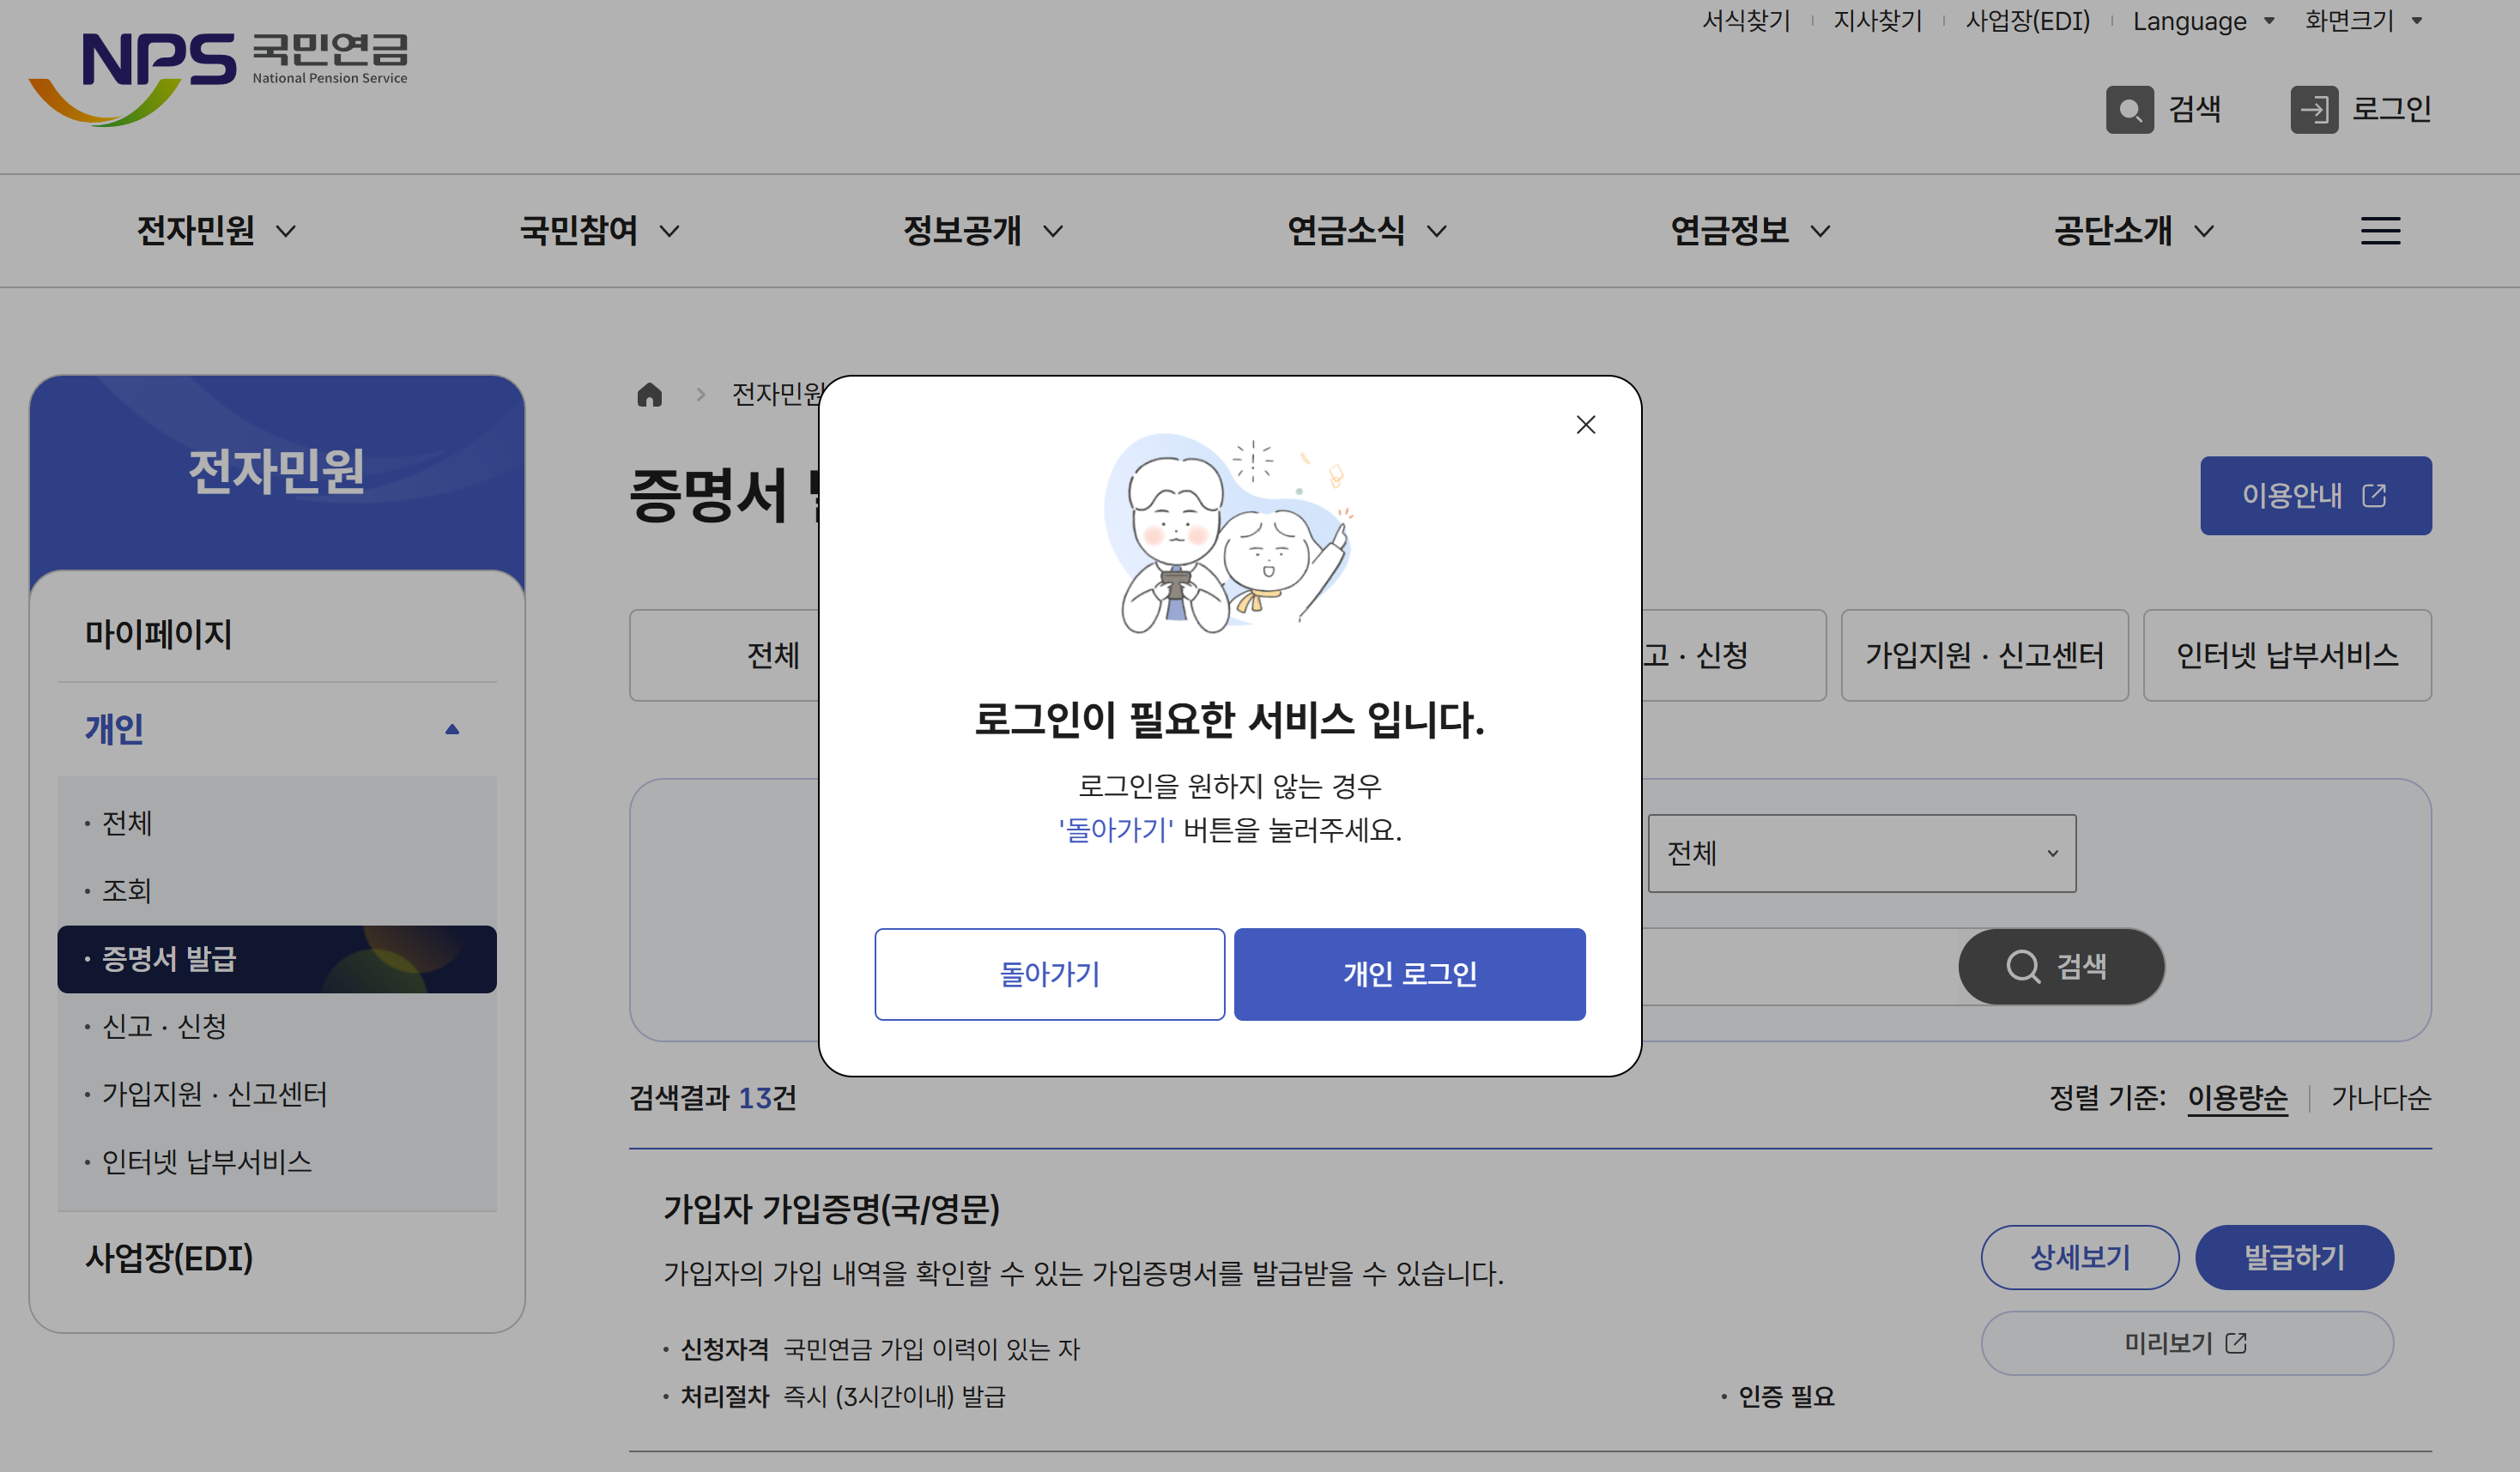The height and width of the screenshot is (1472, 2520).
Task: Select 마이페이지 in sidebar
Action: point(158,634)
